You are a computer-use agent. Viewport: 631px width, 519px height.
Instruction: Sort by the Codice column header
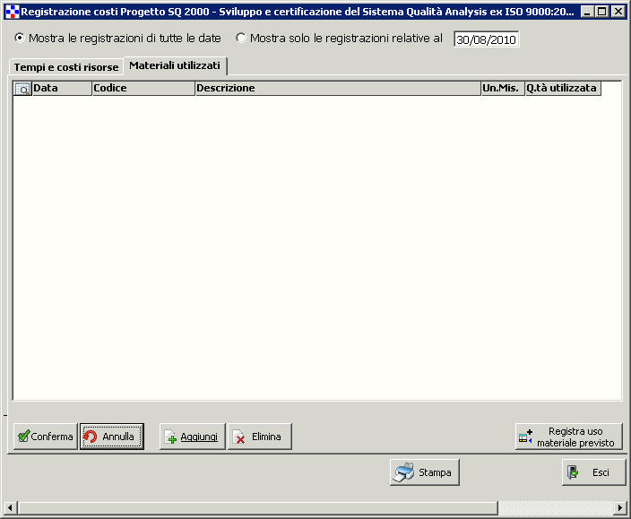pyautogui.click(x=143, y=89)
